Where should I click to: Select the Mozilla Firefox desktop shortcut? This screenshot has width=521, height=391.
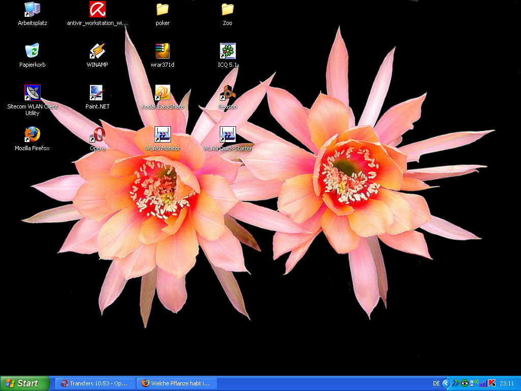[x=32, y=134]
